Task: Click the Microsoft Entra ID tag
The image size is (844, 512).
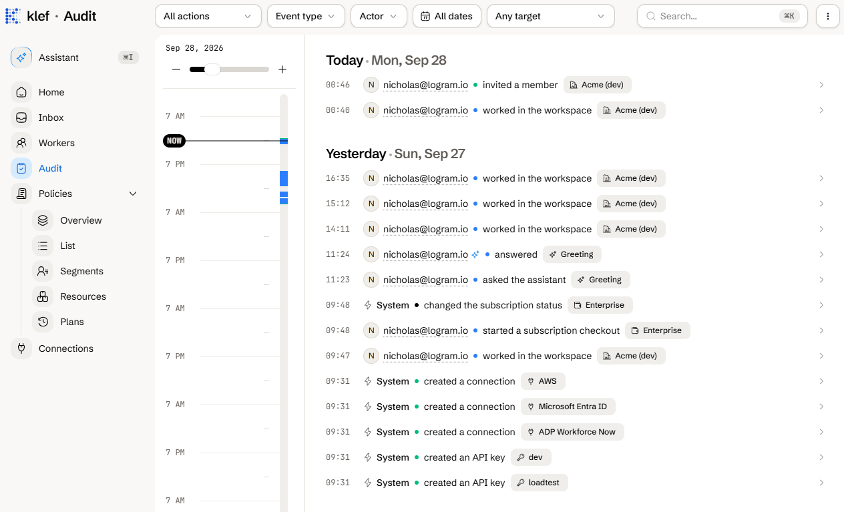Action: (x=568, y=407)
